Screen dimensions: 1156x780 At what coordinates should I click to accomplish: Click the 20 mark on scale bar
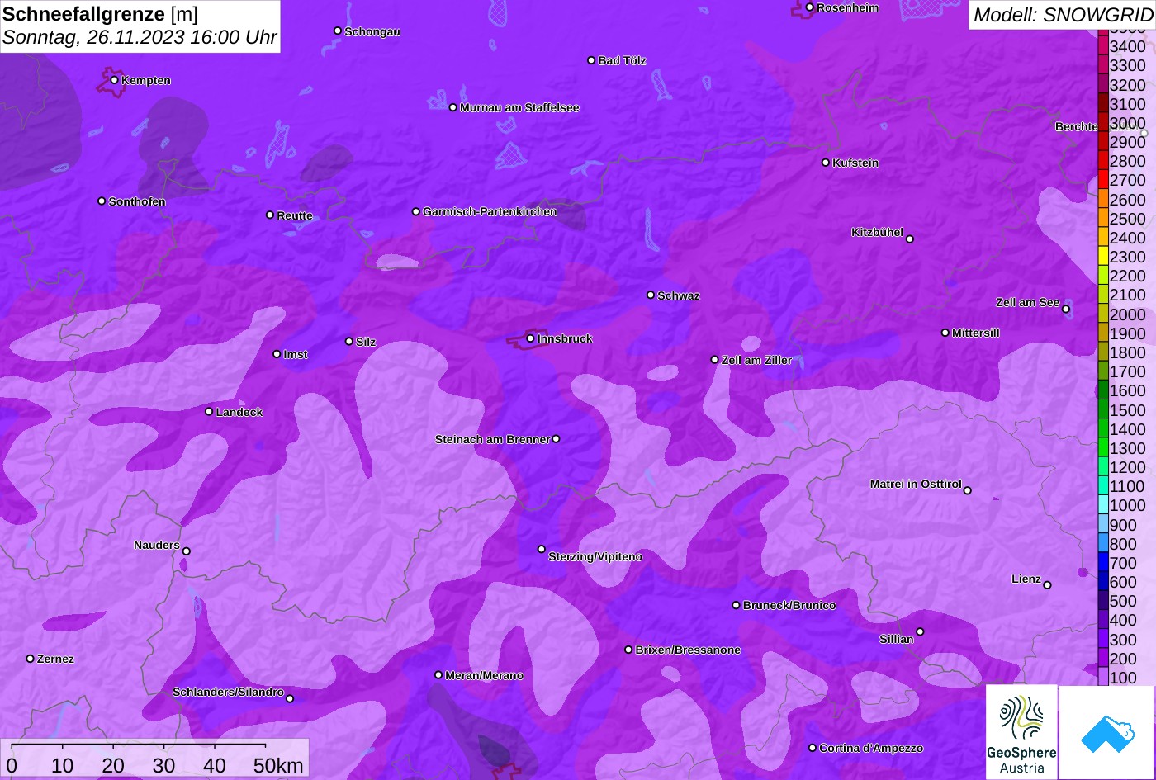(x=113, y=765)
